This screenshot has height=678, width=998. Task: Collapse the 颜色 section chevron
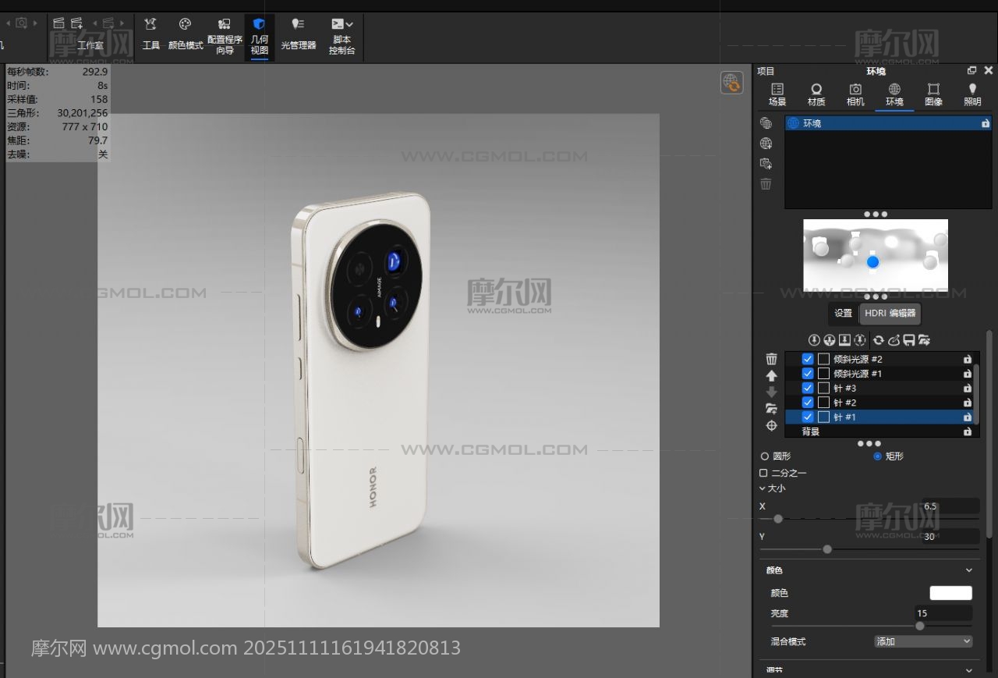[969, 570]
